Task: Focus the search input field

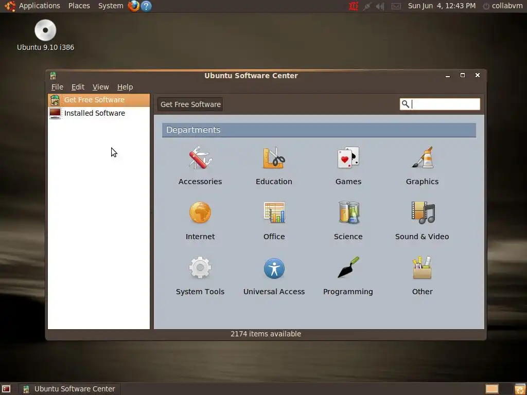Action: click(x=440, y=104)
